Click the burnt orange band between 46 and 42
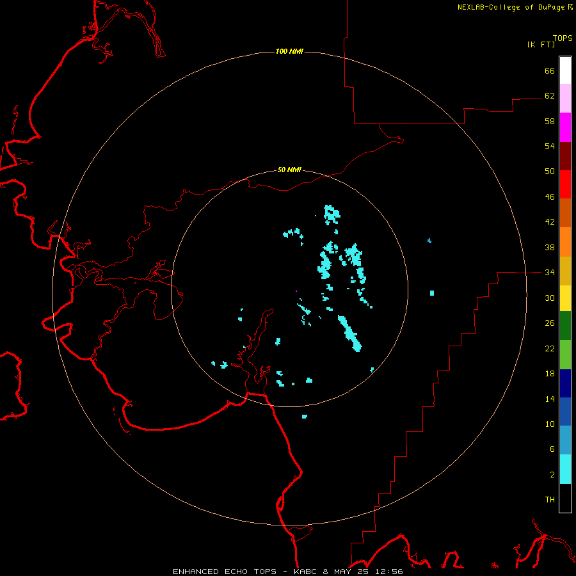 [x=565, y=212]
